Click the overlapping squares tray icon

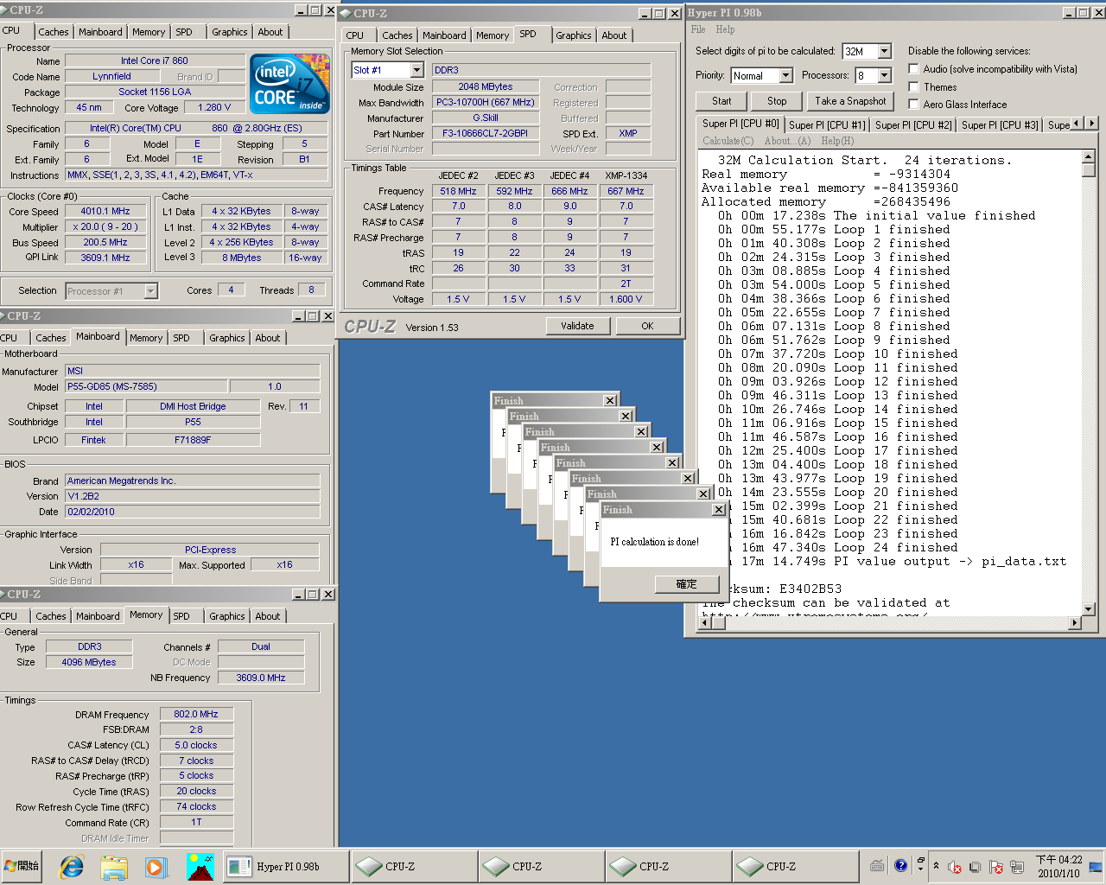[x=976, y=867]
